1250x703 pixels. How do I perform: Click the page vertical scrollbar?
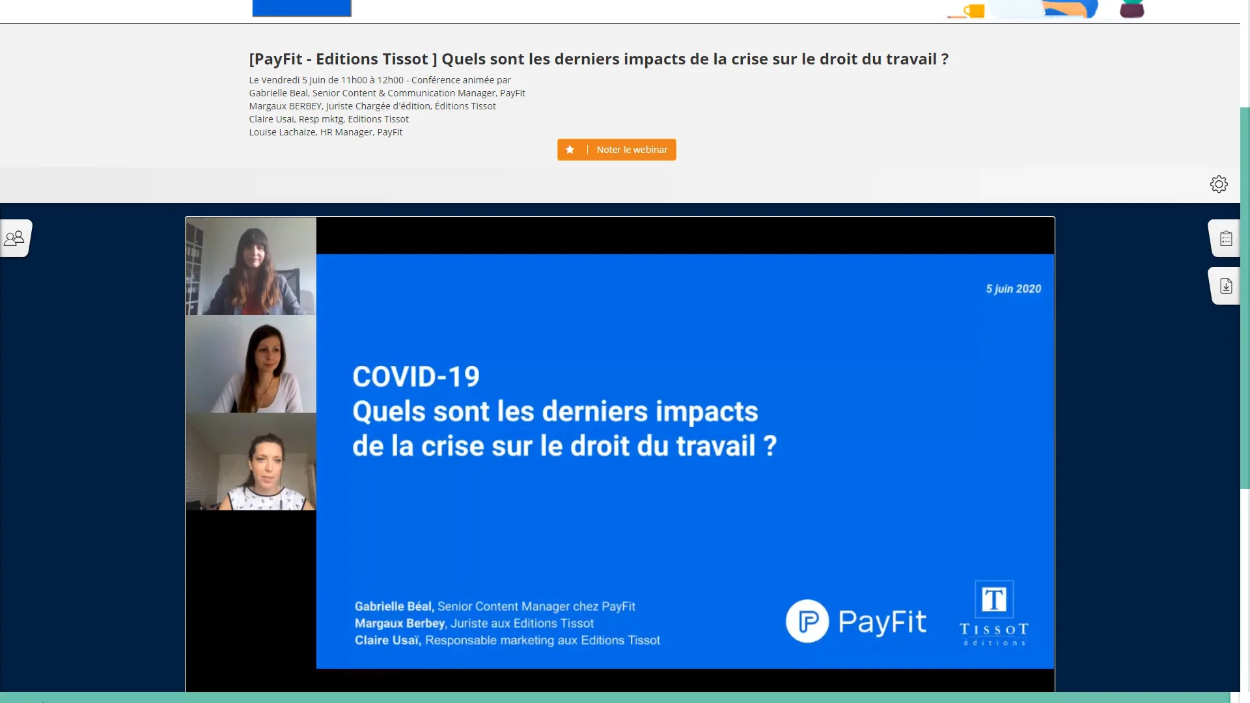1245,297
